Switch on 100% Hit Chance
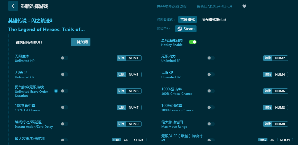298x145 pixels. click(64, 107)
